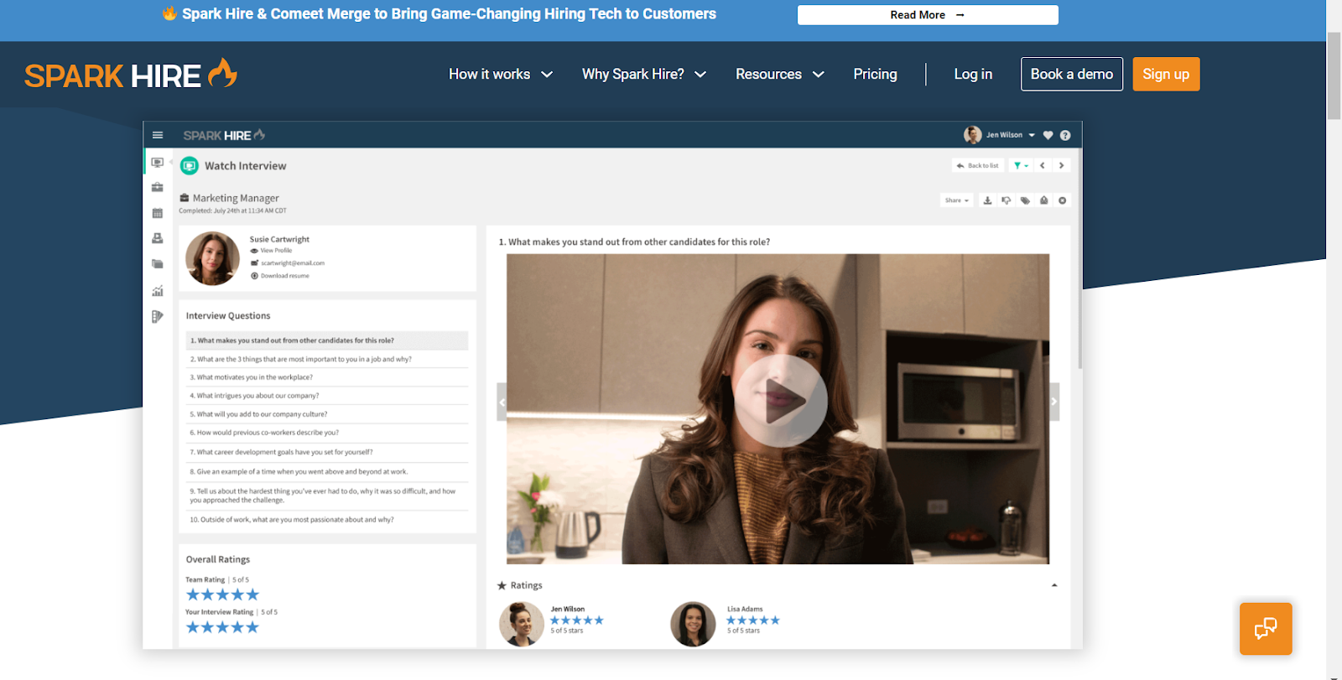The image size is (1342, 680).
Task: Click the Team Rating stars
Action: [x=222, y=594]
